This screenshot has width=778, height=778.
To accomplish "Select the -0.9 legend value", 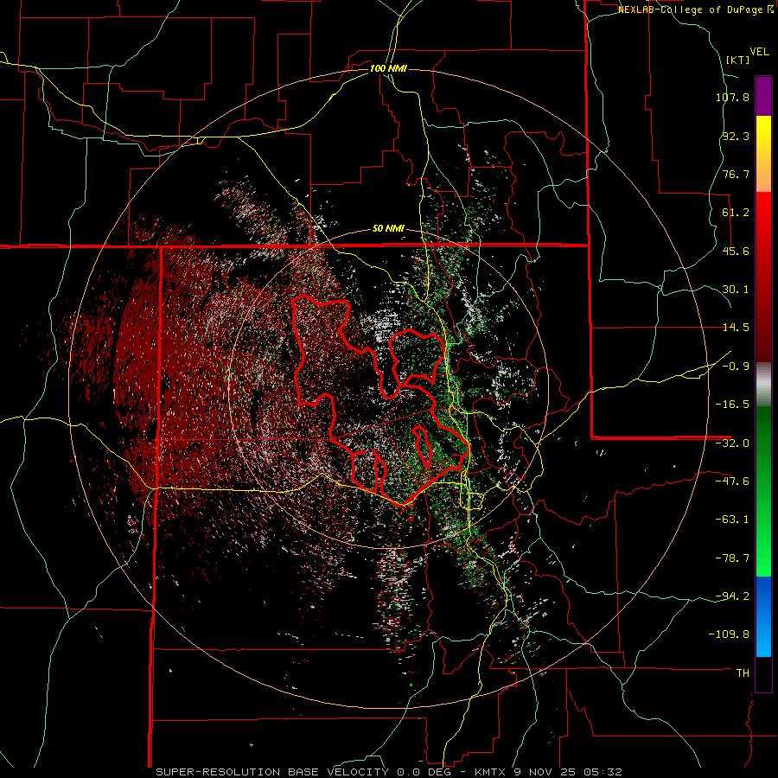I will (x=736, y=367).
